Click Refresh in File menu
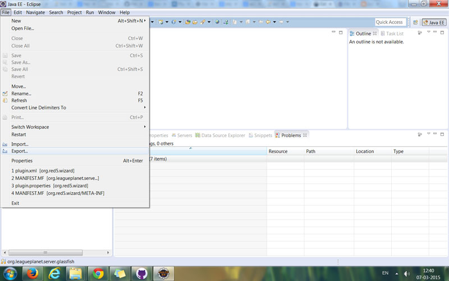 pyautogui.click(x=75, y=101)
